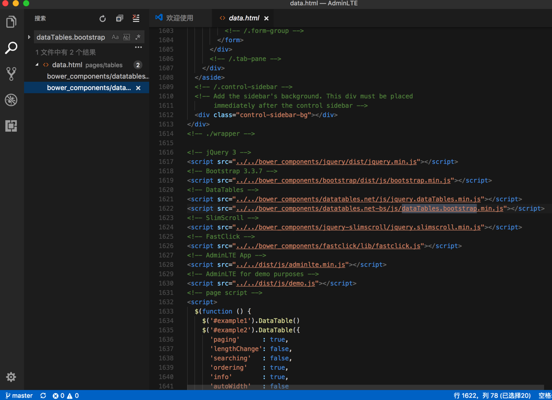552x400 pixels.
Task: Open the Source Control view
Action: (x=11, y=74)
